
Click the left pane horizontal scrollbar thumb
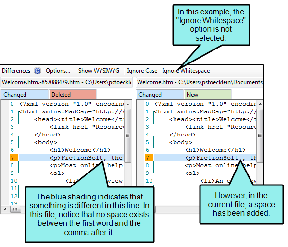tap(15, 209)
